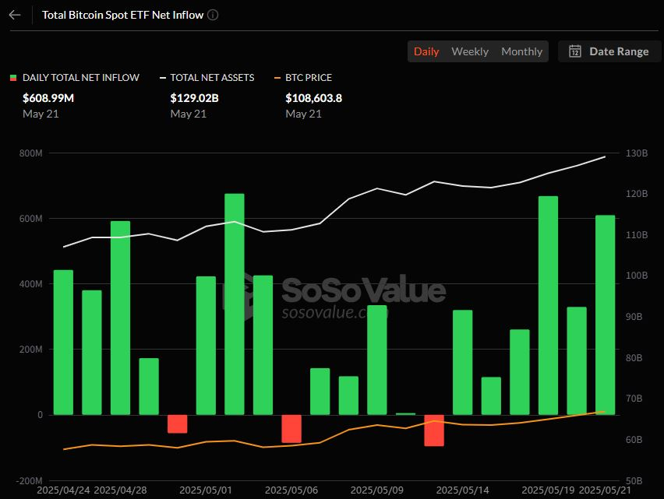Click the orange line marker for BTC Price
Viewport: 664px width, 499px height.
(278, 78)
